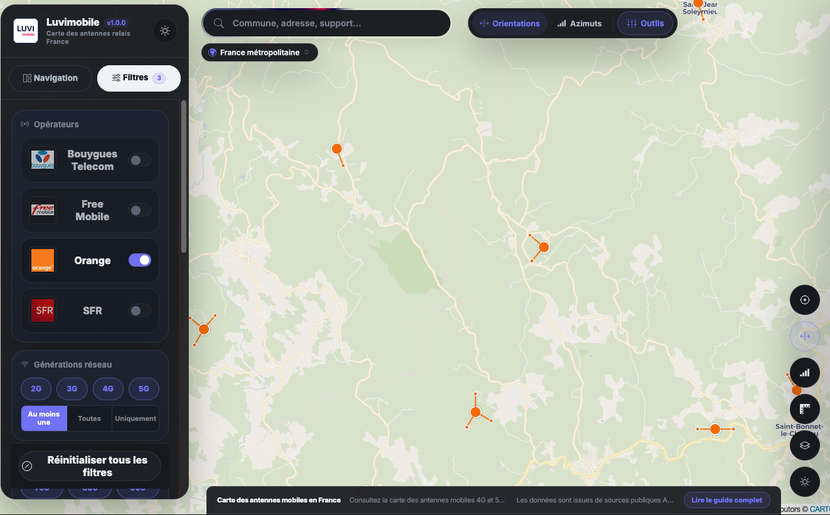This screenshot has height=515, width=830.
Task: Focus the commune/address search field
Action: [326, 23]
